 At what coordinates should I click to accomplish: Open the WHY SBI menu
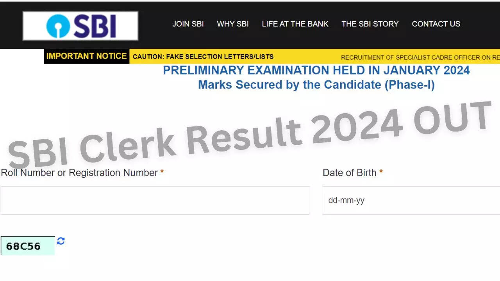[x=233, y=24]
